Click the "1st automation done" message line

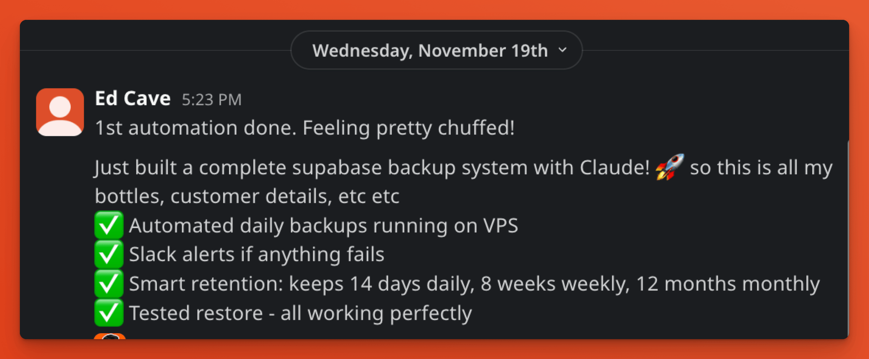(x=305, y=128)
